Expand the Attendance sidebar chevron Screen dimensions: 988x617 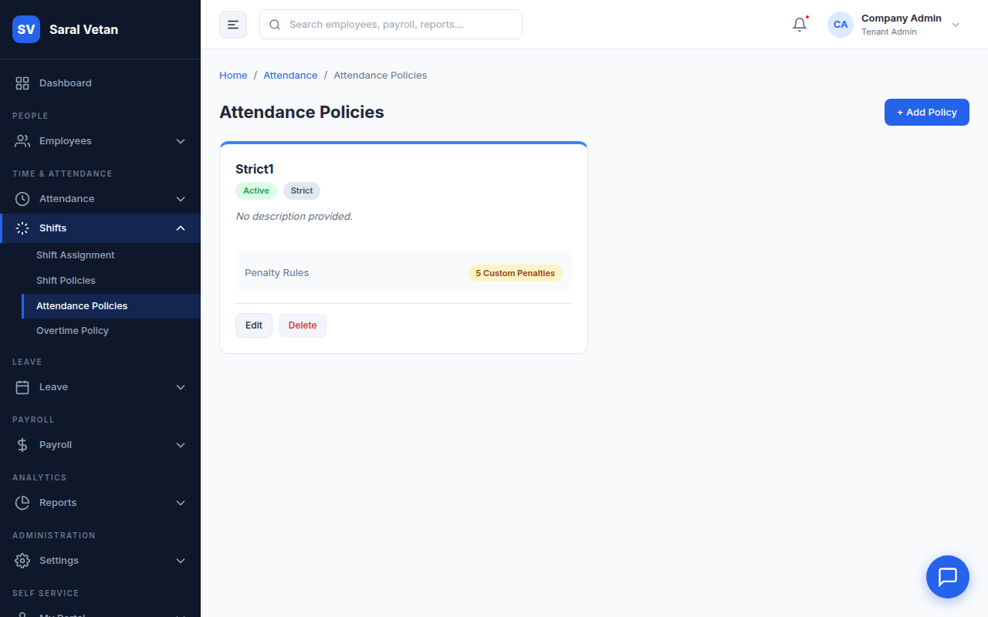pyautogui.click(x=181, y=199)
